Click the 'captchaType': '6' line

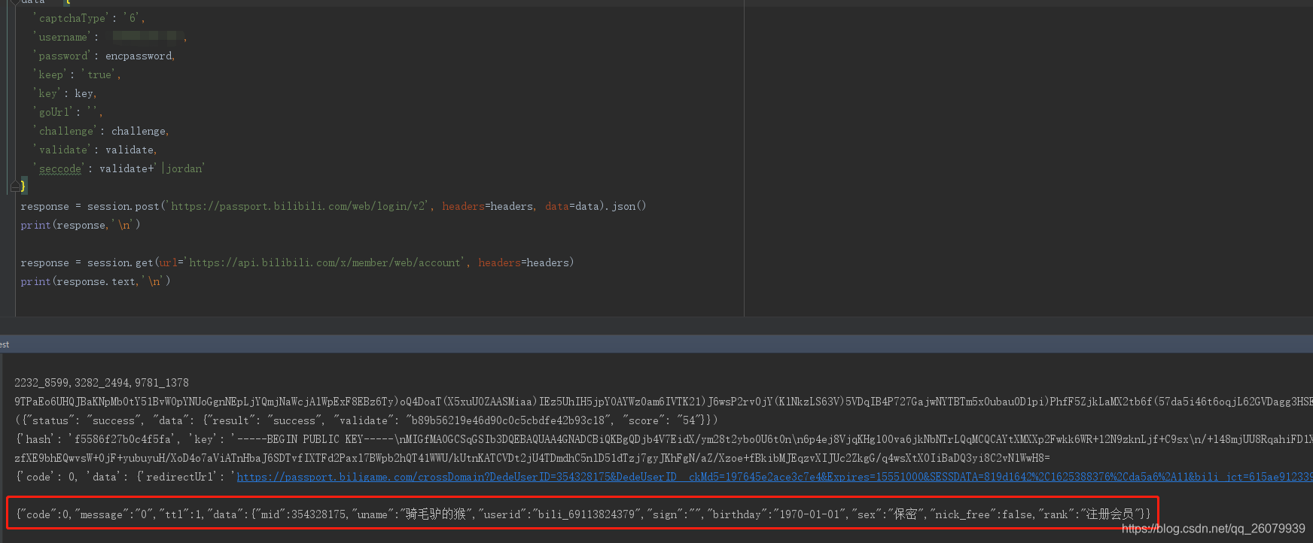tap(89, 18)
